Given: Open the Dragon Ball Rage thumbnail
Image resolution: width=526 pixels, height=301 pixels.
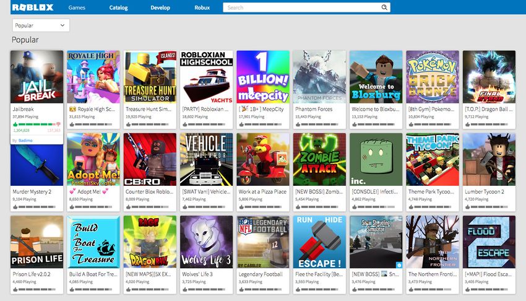Looking at the screenshot, I should (x=150, y=242).
